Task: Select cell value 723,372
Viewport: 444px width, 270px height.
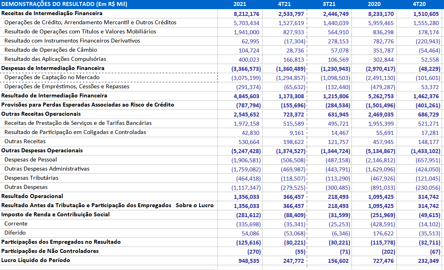Action: click(293, 115)
